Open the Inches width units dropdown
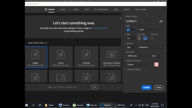The width and height of the screenshot is (192, 108). (x=150, y=30)
